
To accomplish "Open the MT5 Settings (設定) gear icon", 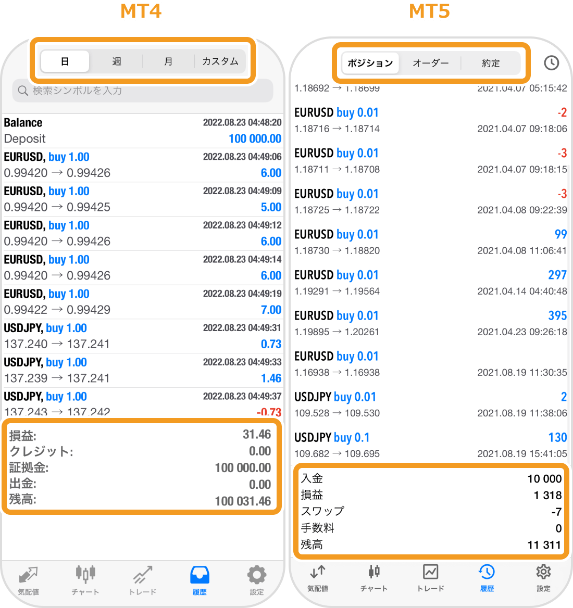I will click(543, 572).
